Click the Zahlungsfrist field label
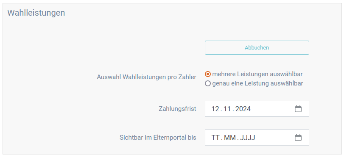Viewport: 344px width, 157px height. [x=177, y=109]
